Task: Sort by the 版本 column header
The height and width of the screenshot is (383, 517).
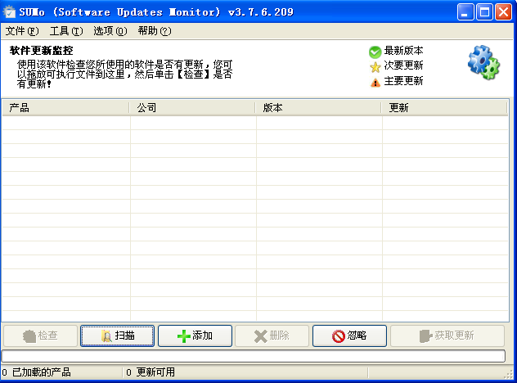Action: pos(319,107)
